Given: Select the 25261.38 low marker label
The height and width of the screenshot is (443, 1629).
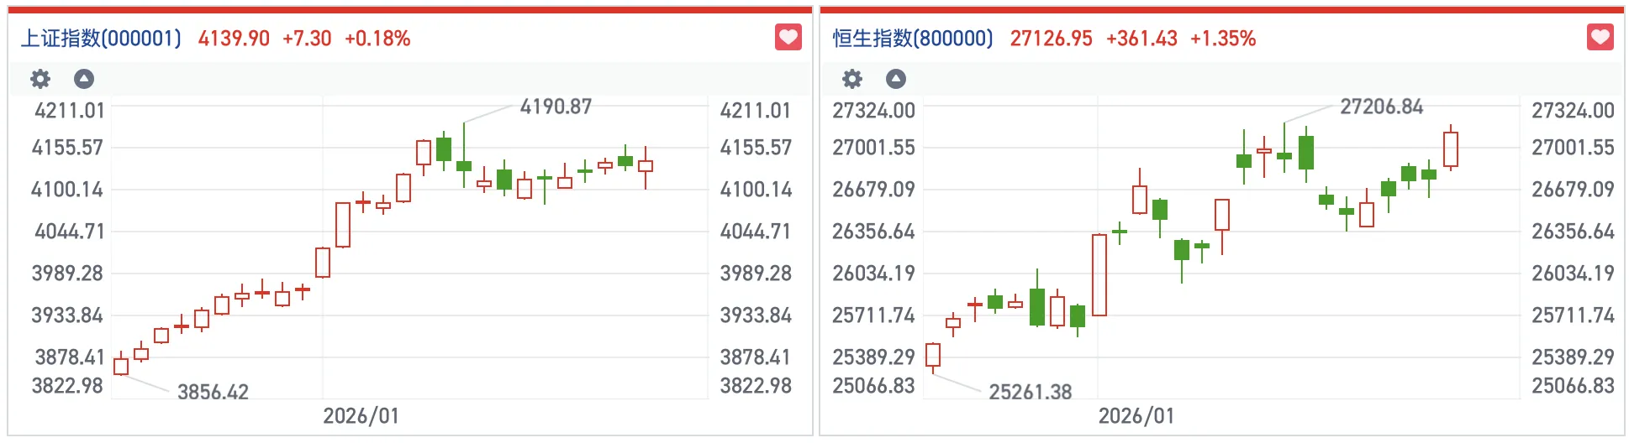Looking at the screenshot, I should 1030,392.
